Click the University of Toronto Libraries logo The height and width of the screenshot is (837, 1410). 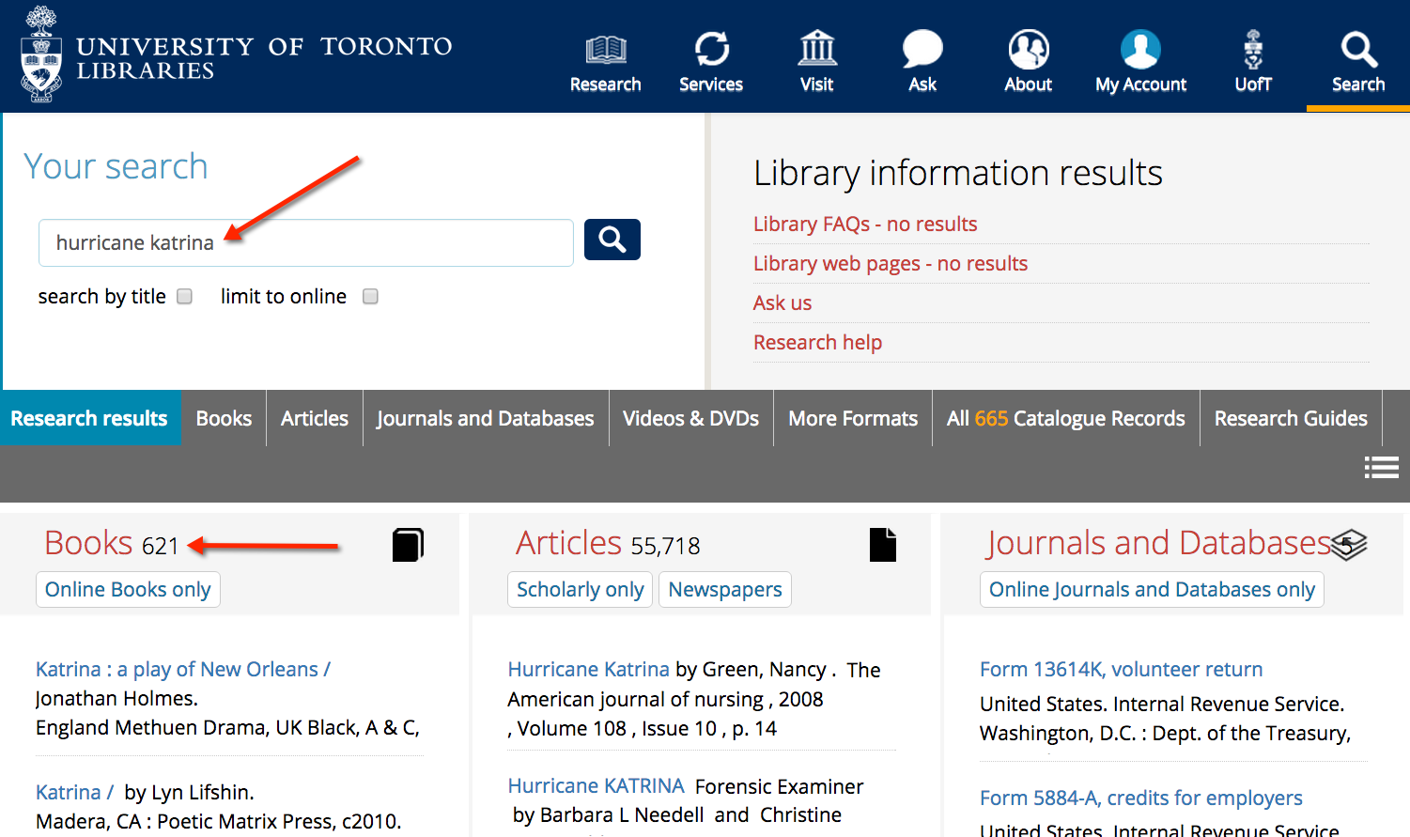236,56
